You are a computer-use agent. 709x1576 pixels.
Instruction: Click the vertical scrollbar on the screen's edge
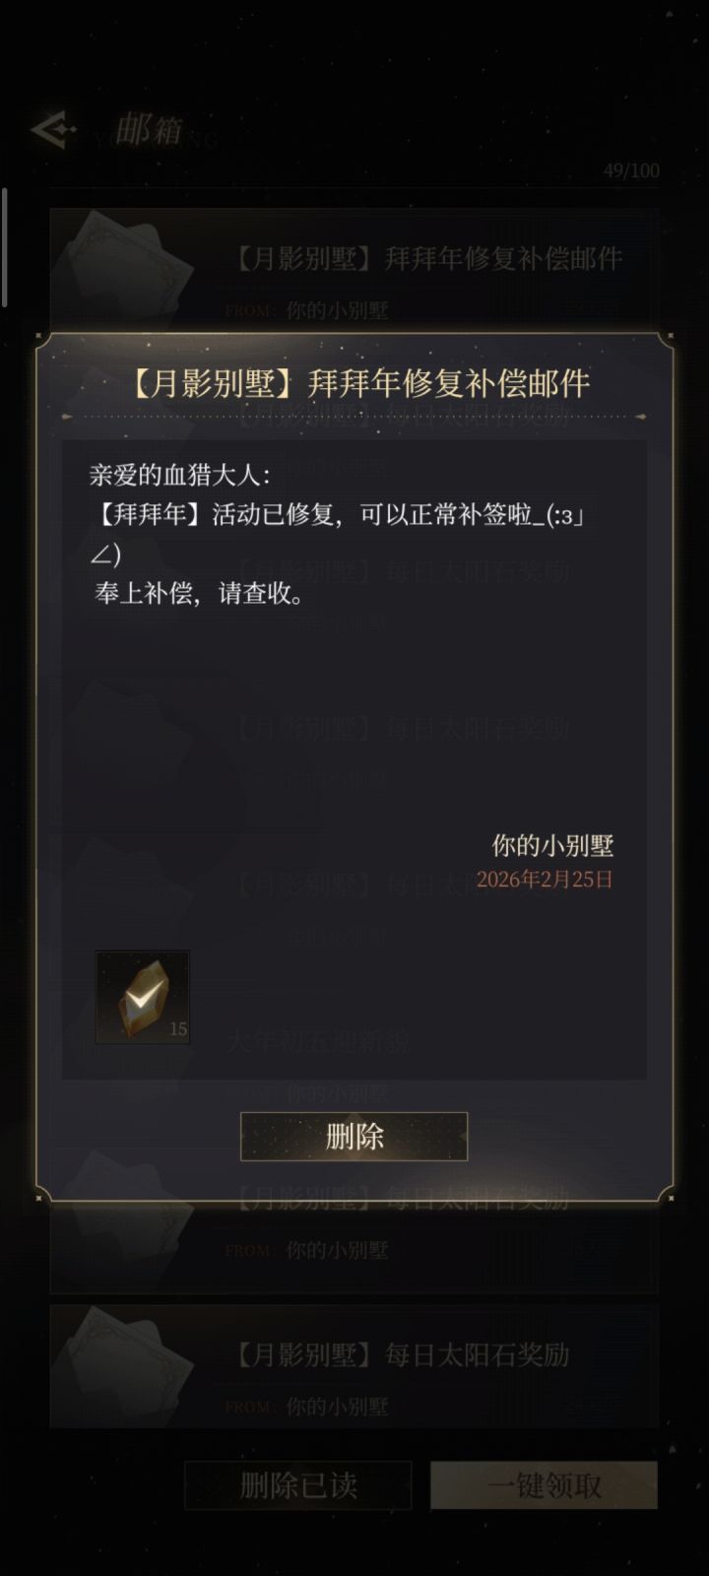pos(5,246)
